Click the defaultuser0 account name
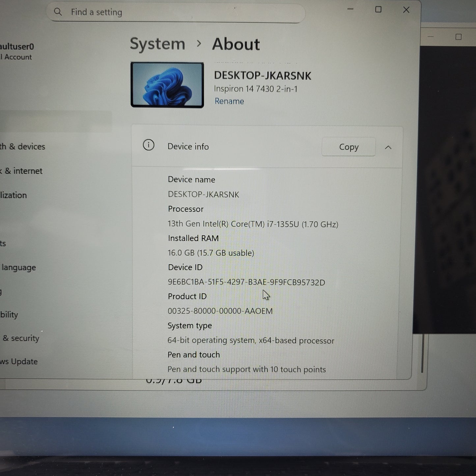This screenshot has width=476, height=476. tap(16, 47)
